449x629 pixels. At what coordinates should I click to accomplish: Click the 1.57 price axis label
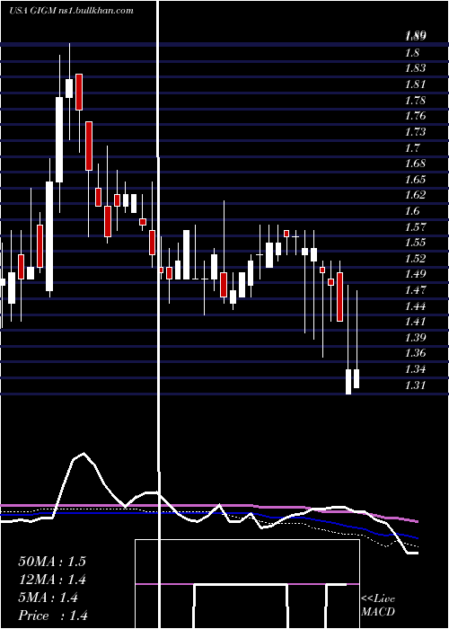[x=415, y=227]
